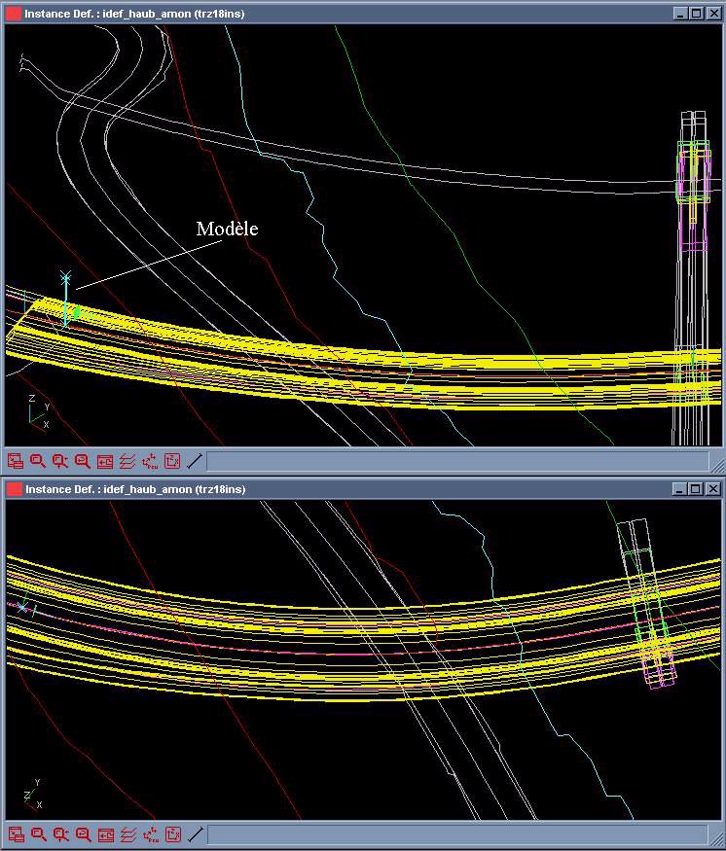726x851 pixels.
Task: Open the layers icon in the top window toolbar
Action: tap(127, 461)
